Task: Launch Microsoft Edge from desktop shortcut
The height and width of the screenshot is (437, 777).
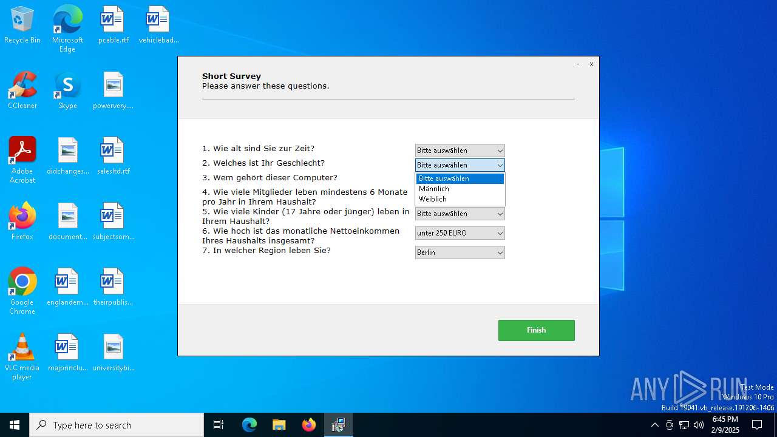Action: click(x=67, y=29)
